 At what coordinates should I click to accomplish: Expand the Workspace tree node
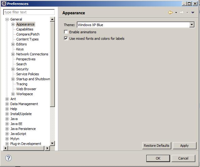(13, 94)
